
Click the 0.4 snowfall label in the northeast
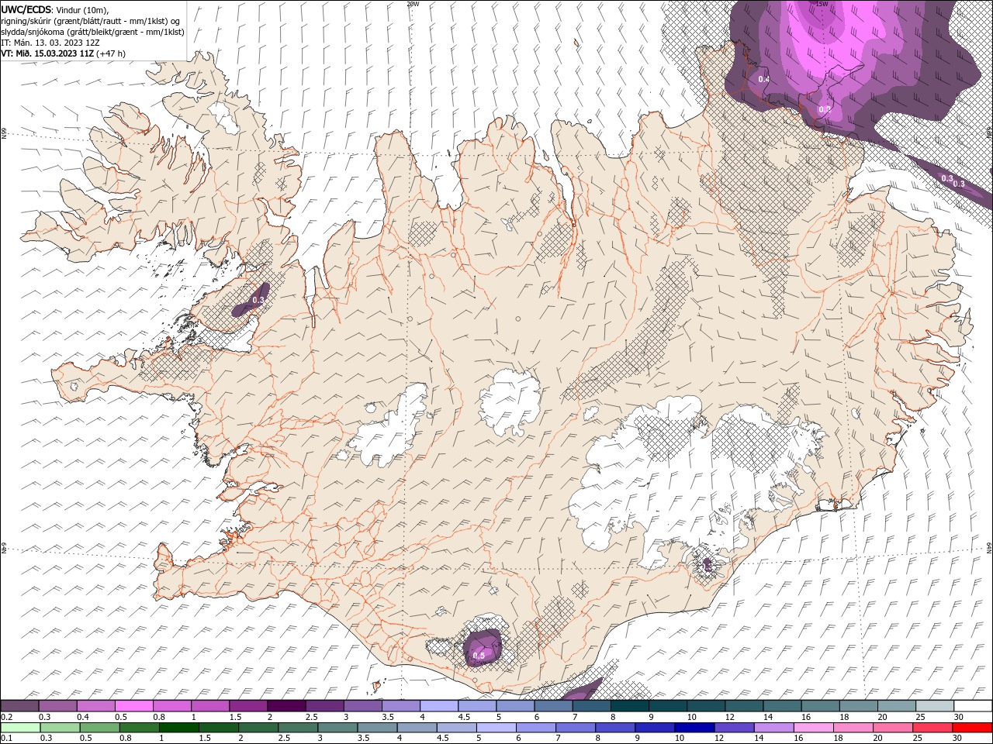pos(763,79)
